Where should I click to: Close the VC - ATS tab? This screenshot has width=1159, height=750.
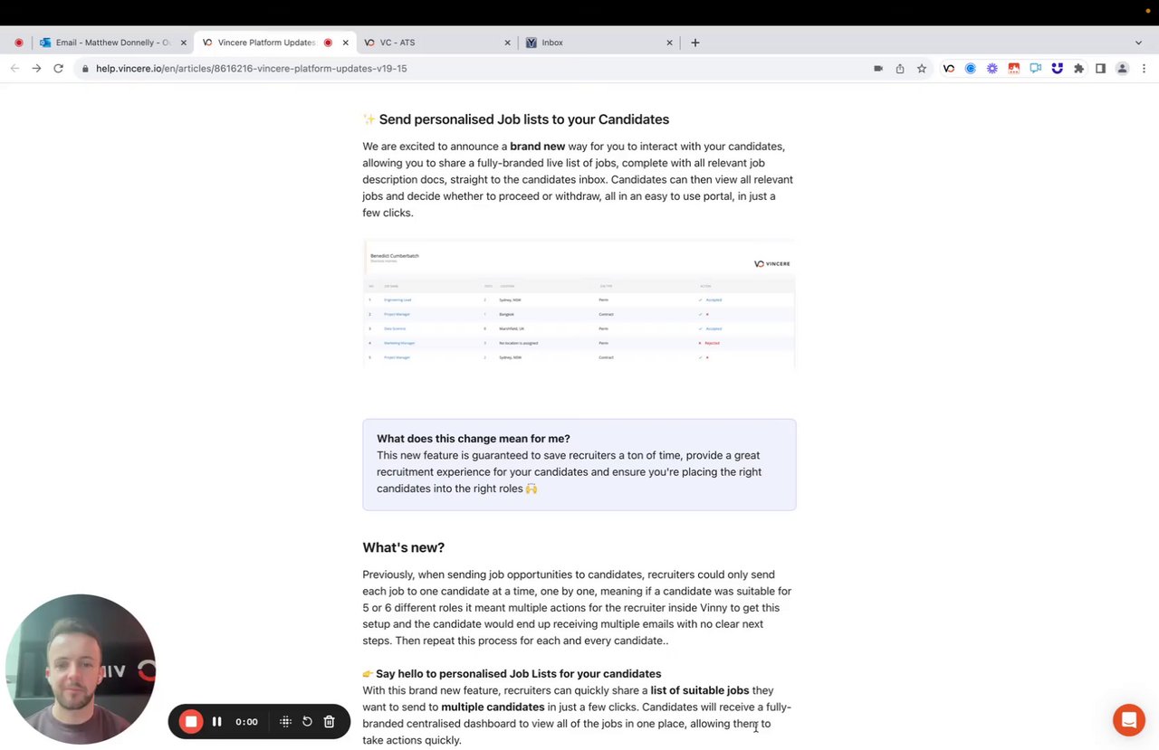pos(507,43)
